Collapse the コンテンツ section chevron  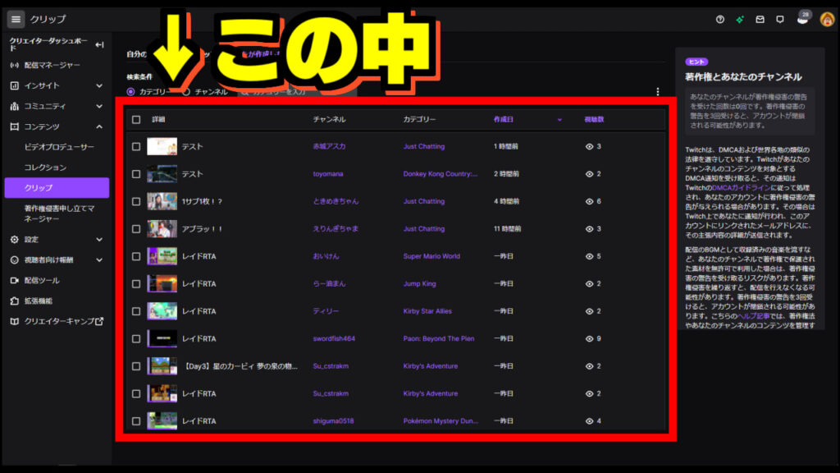[x=99, y=126]
